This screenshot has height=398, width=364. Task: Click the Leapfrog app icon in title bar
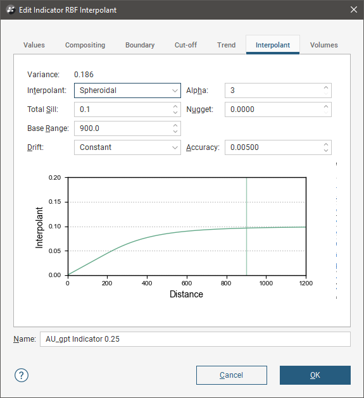(x=11, y=10)
